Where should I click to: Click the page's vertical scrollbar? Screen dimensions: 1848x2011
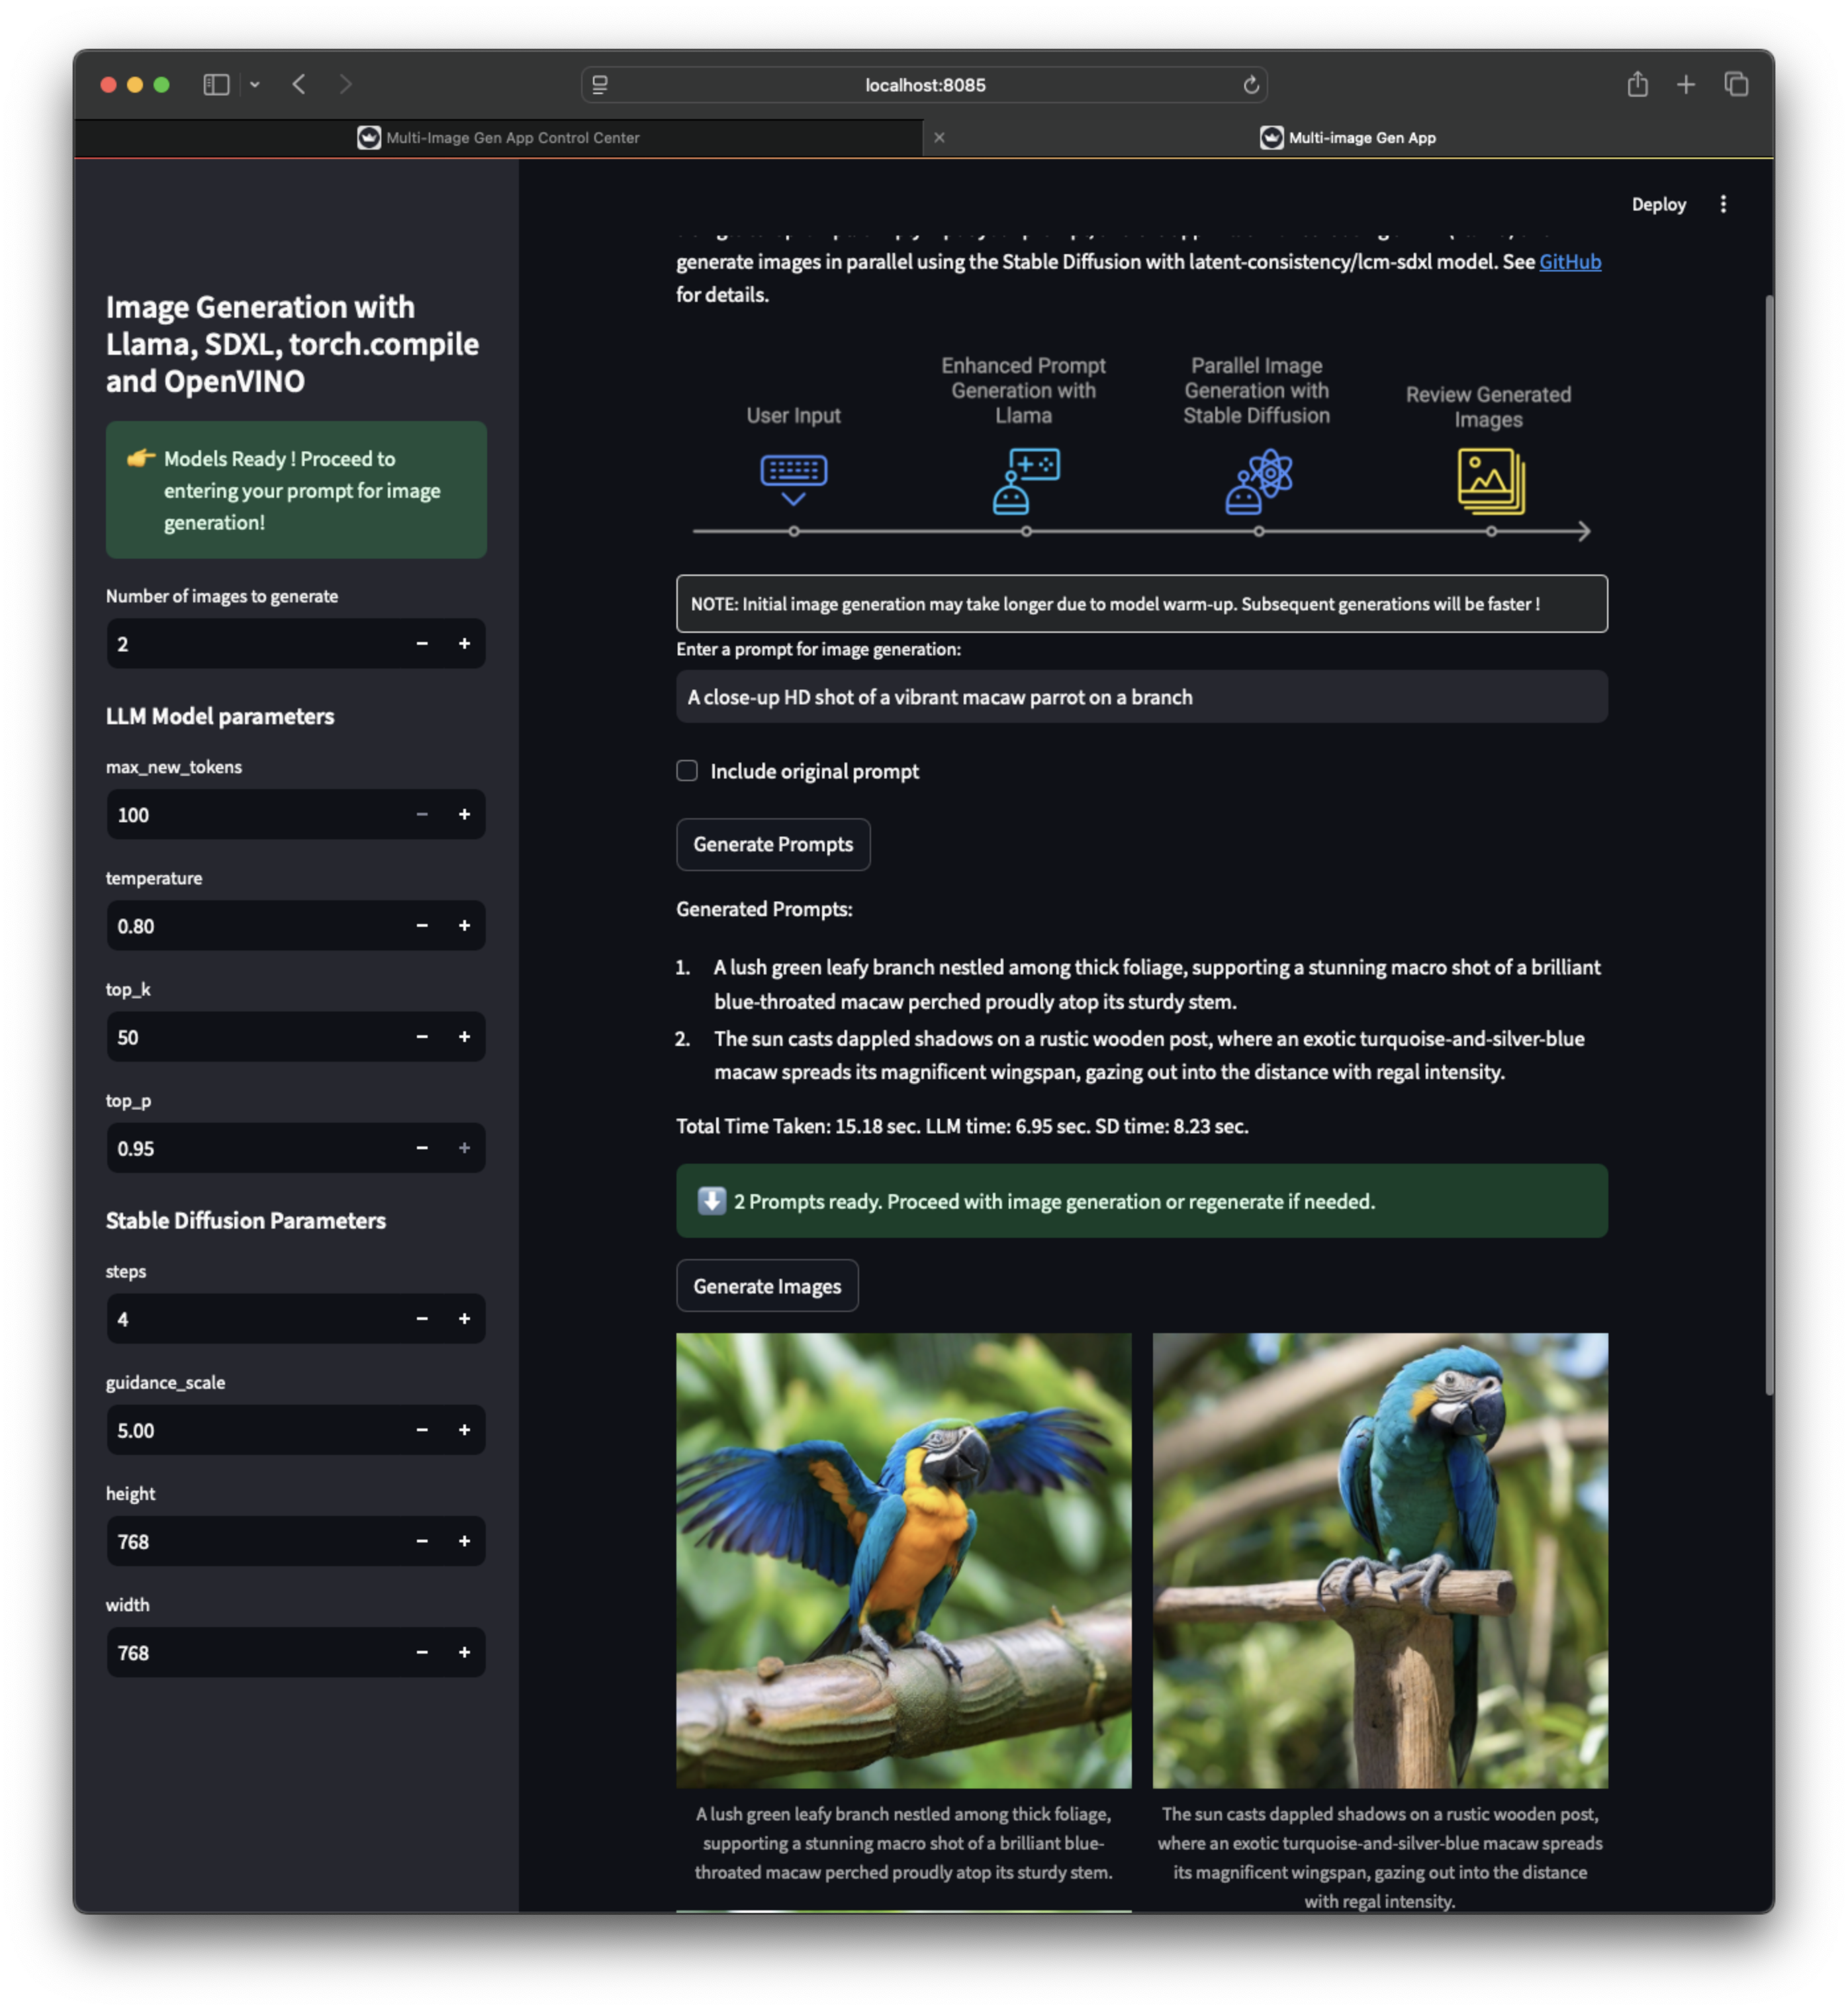pyautogui.click(x=1768, y=840)
